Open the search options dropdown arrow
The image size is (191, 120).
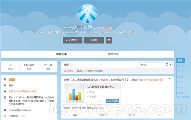[170, 65]
